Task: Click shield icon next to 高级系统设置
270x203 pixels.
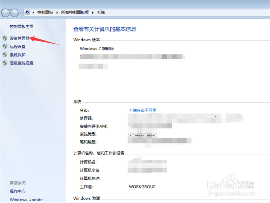Action: (5, 63)
